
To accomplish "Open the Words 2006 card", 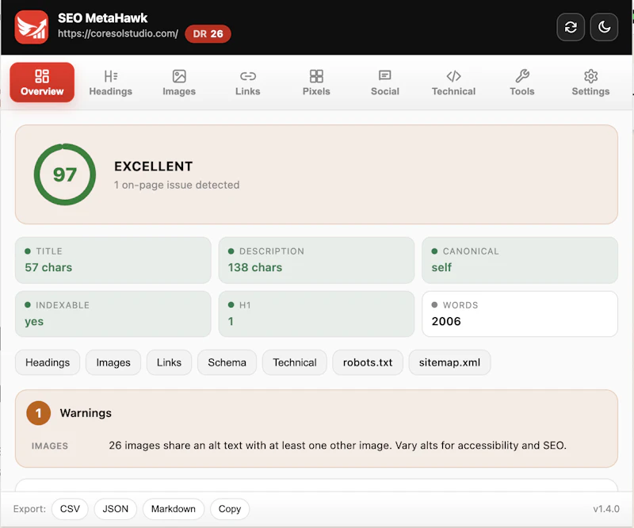I will pyautogui.click(x=520, y=314).
